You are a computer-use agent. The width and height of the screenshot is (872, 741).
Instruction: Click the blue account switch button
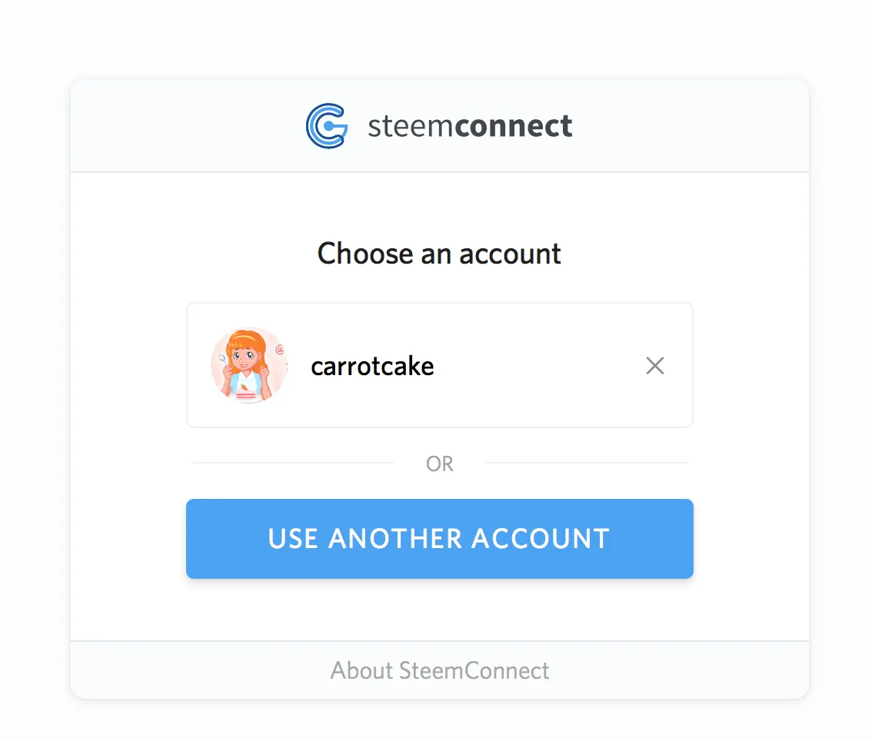(439, 539)
